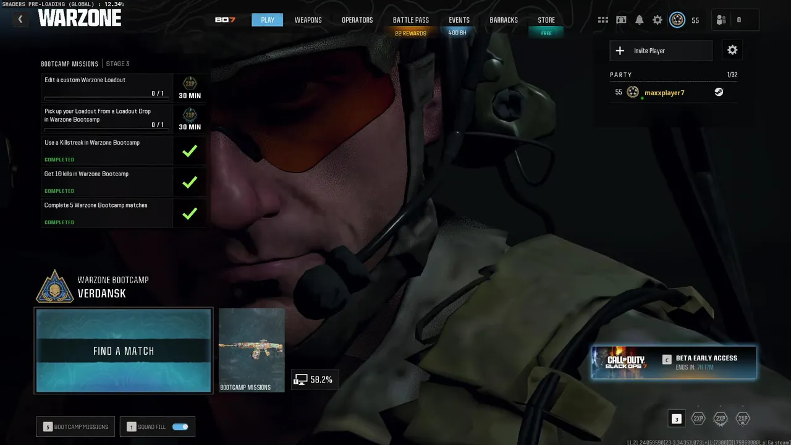Click the 2XP weapon token icon
Screen dimensions: 791x445
721,418
